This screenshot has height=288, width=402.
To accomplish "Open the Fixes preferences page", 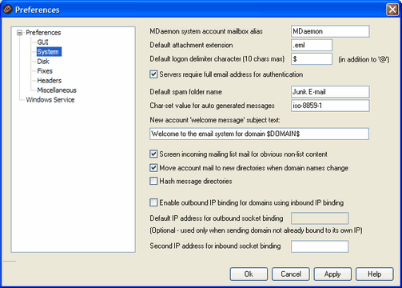I will coord(45,71).
